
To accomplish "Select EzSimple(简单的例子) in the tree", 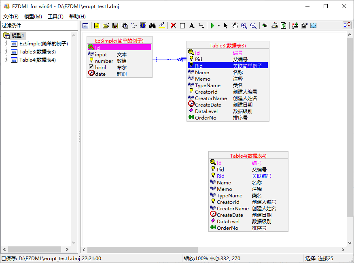I will point(44,44).
